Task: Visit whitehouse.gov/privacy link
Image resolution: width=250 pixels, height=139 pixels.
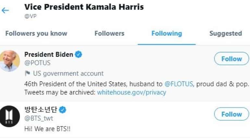Action: [x=131, y=92]
